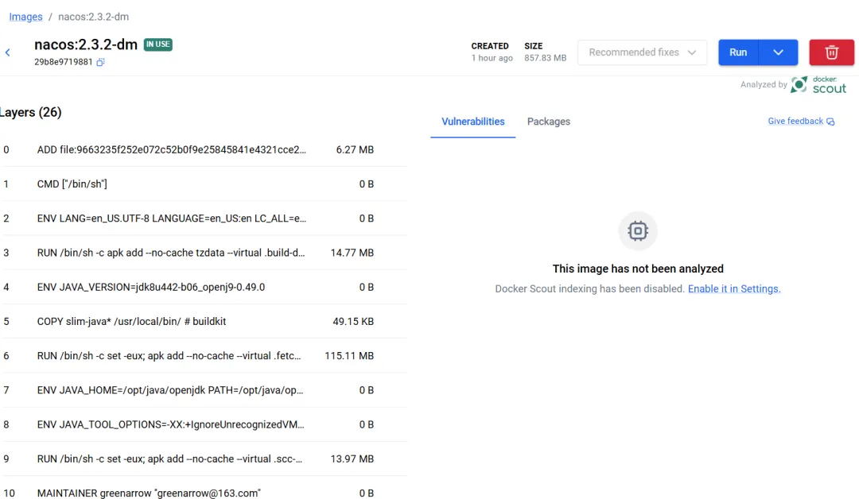Copy image ID 29b8e9719881
Screen dimensions: 859x499
pos(100,62)
